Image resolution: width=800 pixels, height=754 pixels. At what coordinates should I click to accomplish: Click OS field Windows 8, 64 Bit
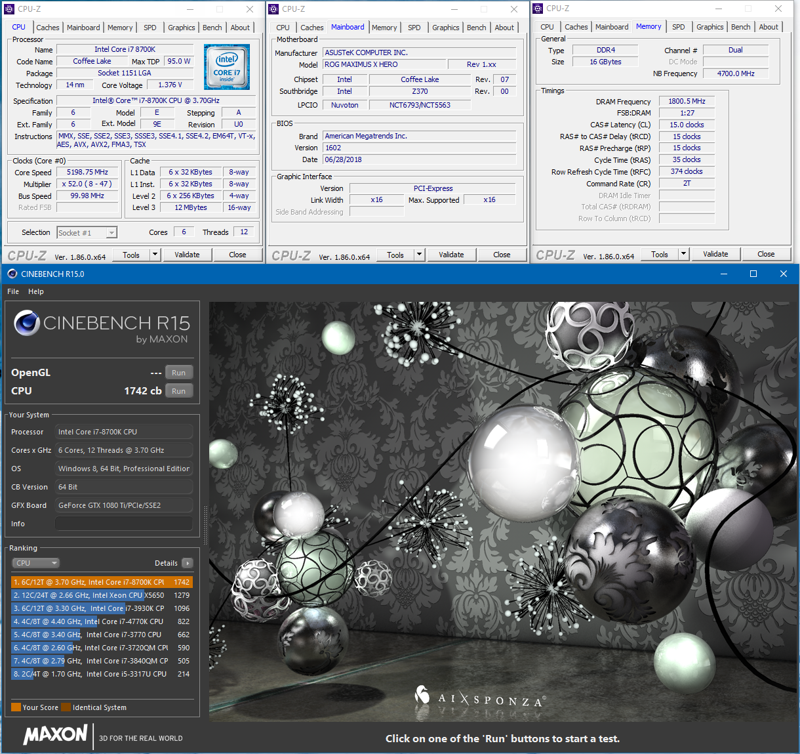[x=124, y=469]
